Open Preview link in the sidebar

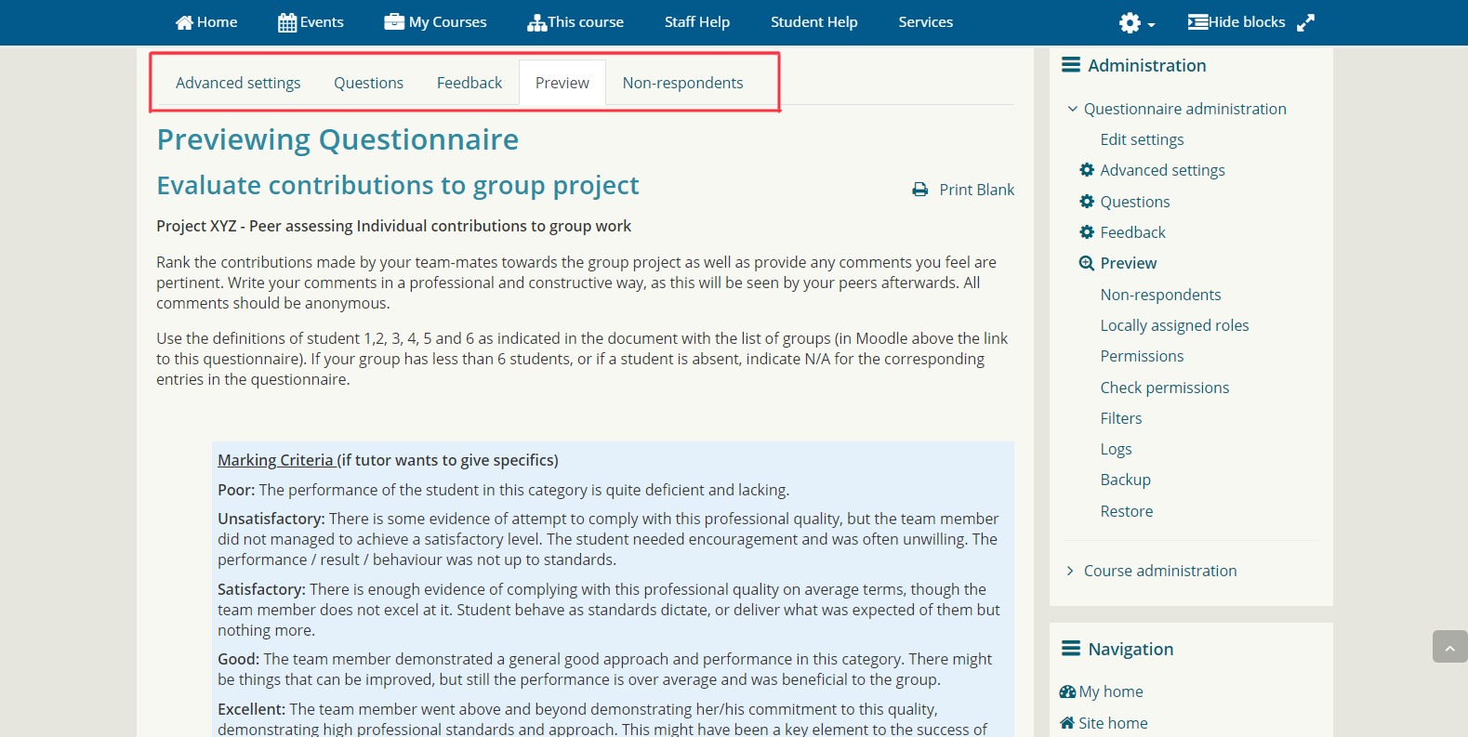pos(1129,263)
